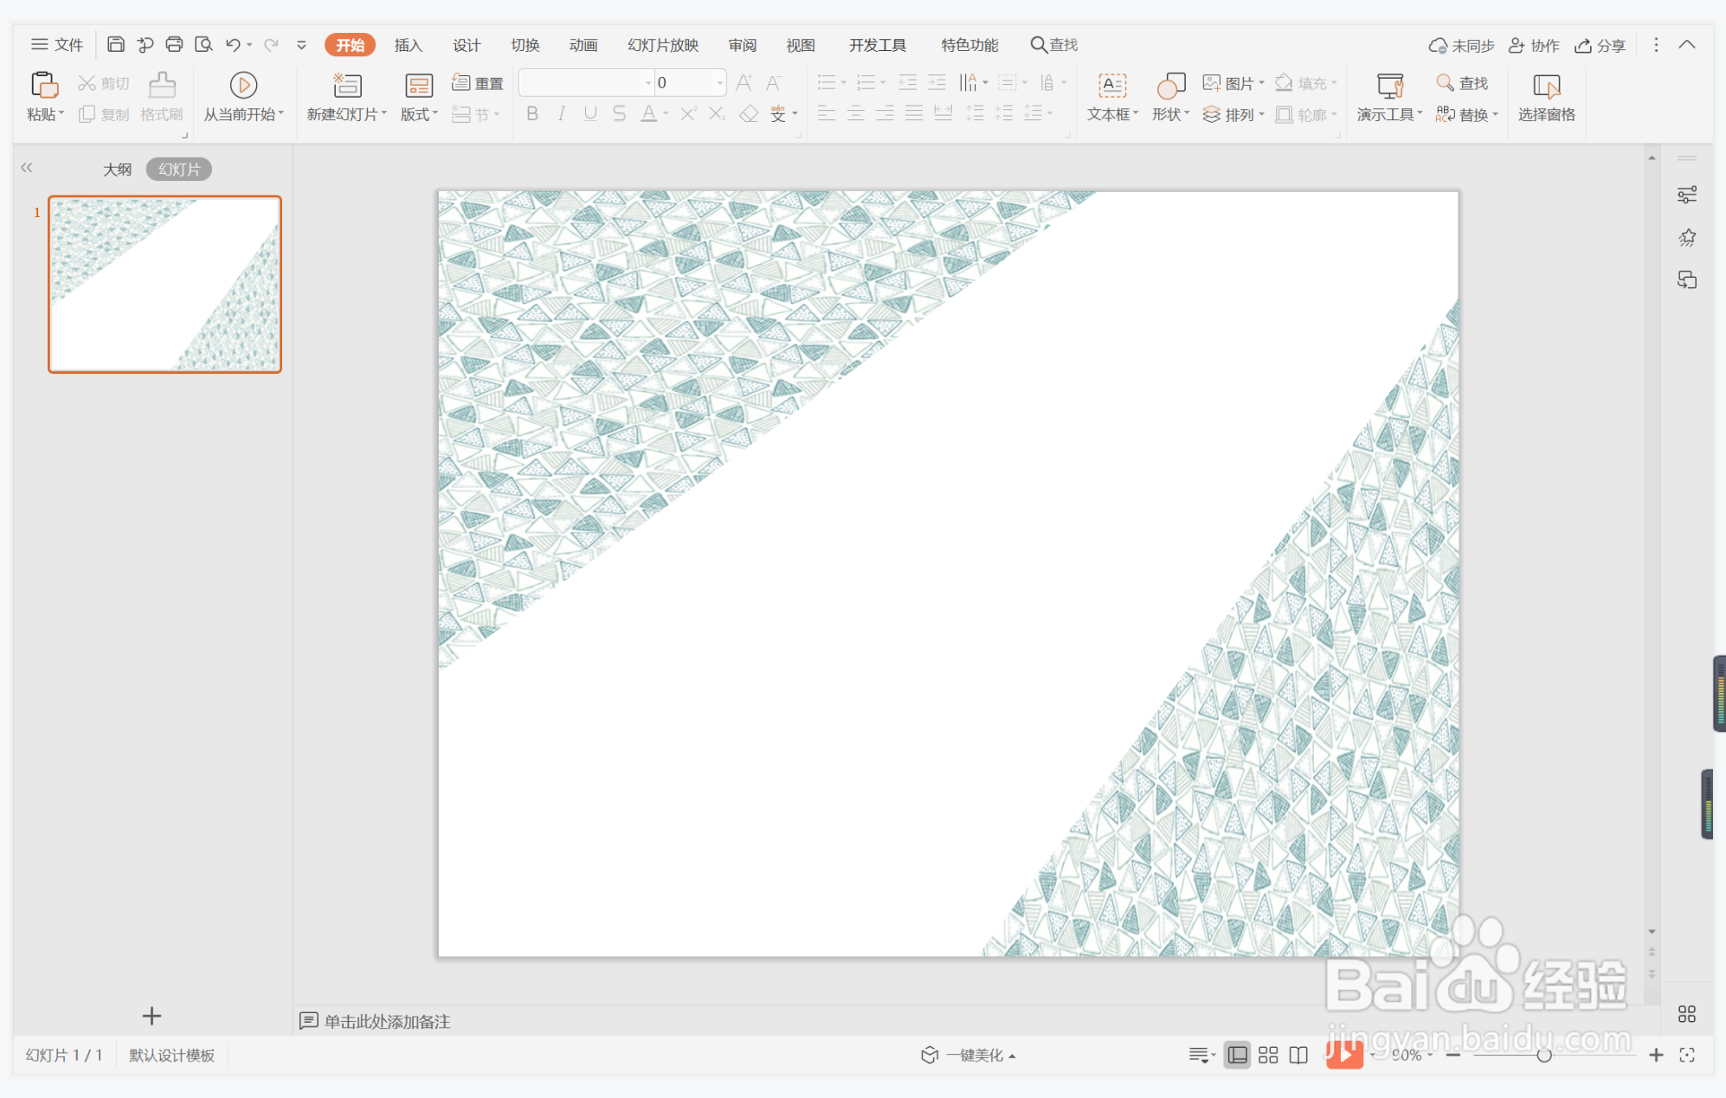Screen dimensions: 1726x1098
Task: Switch sidebar to 大纲 outline view
Action: (117, 170)
